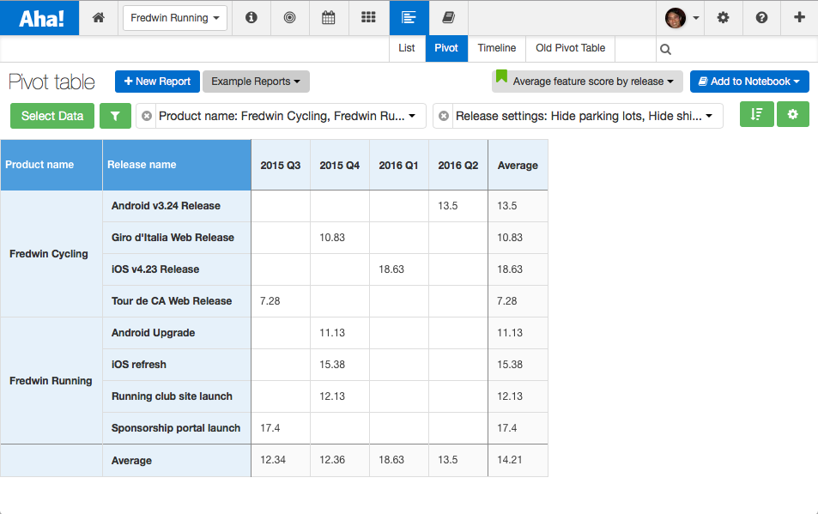The height and width of the screenshot is (514, 818).
Task: Select the Pivot tab
Action: (446, 48)
